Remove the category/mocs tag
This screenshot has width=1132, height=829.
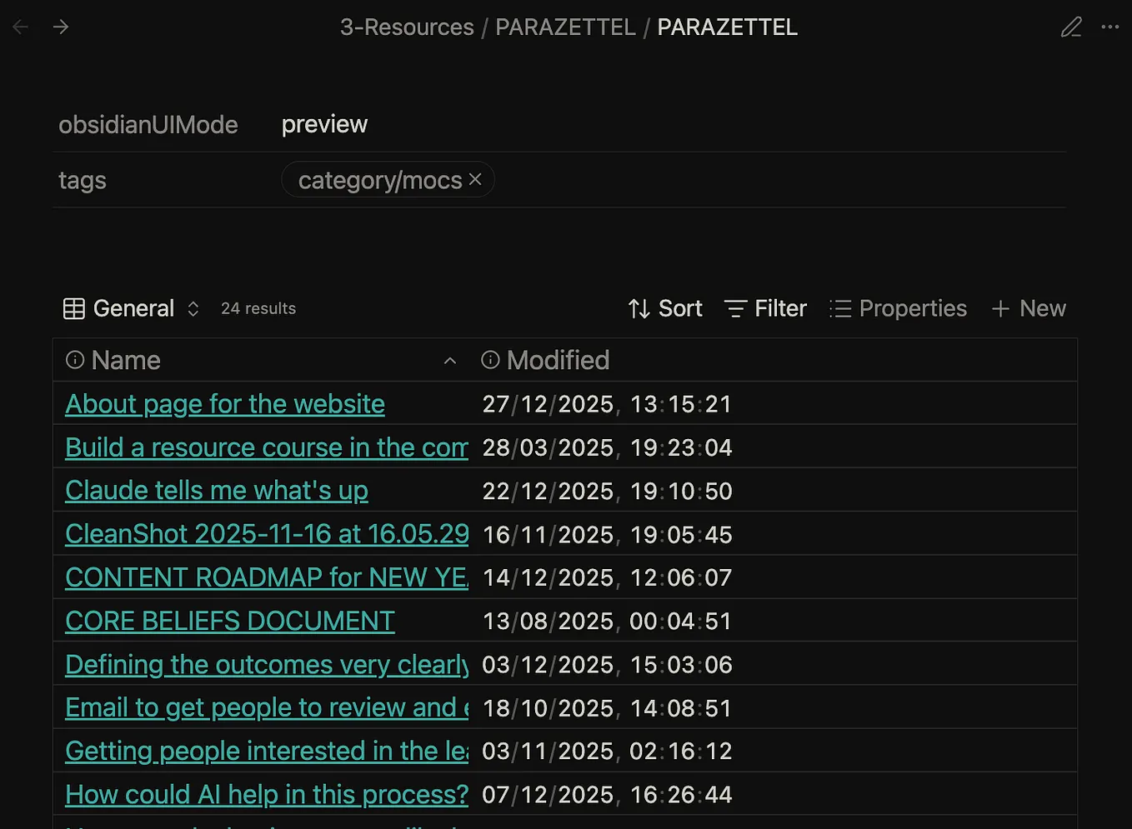click(x=475, y=179)
